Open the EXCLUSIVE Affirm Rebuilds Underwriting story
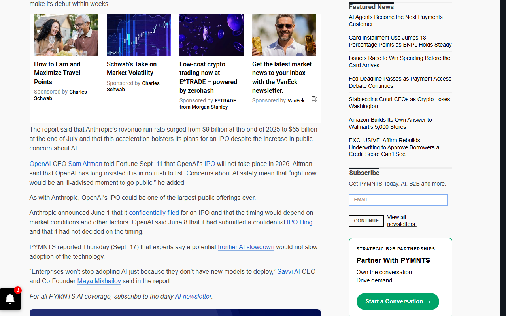This screenshot has height=316, width=506. coord(394,147)
